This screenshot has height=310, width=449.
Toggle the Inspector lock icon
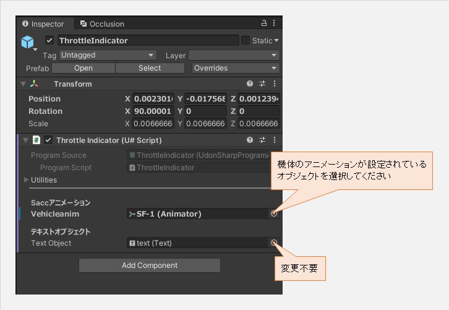pyautogui.click(x=264, y=23)
